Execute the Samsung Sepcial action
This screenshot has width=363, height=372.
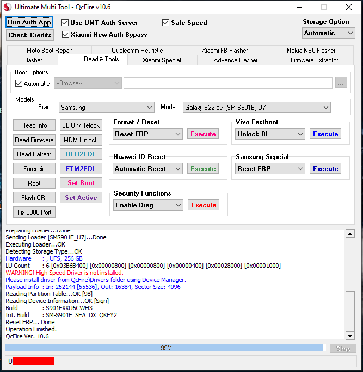coord(325,169)
